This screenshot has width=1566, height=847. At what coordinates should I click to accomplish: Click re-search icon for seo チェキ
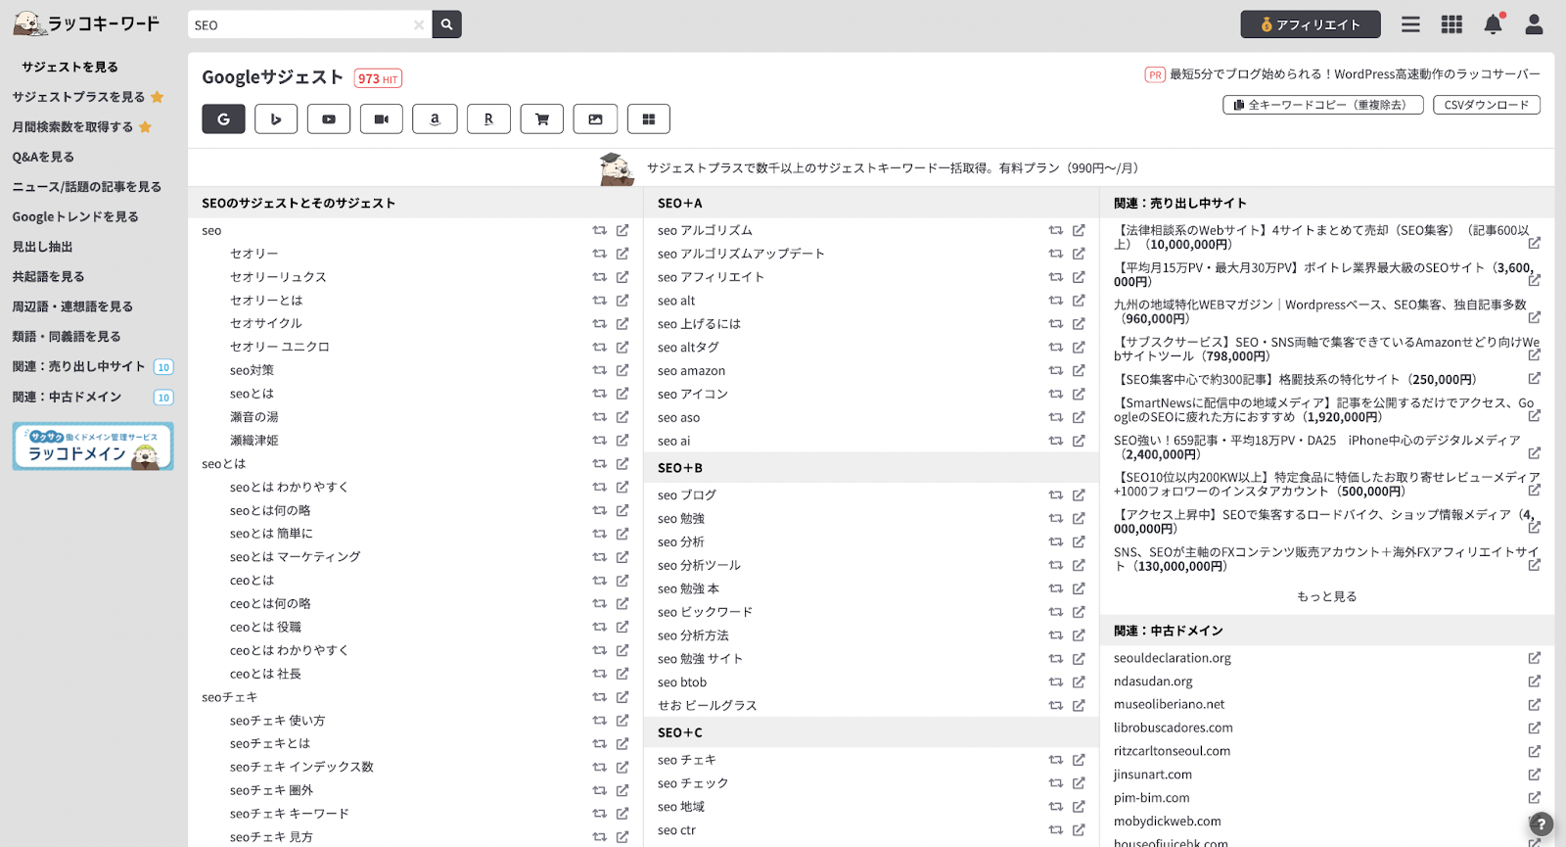click(1055, 760)
